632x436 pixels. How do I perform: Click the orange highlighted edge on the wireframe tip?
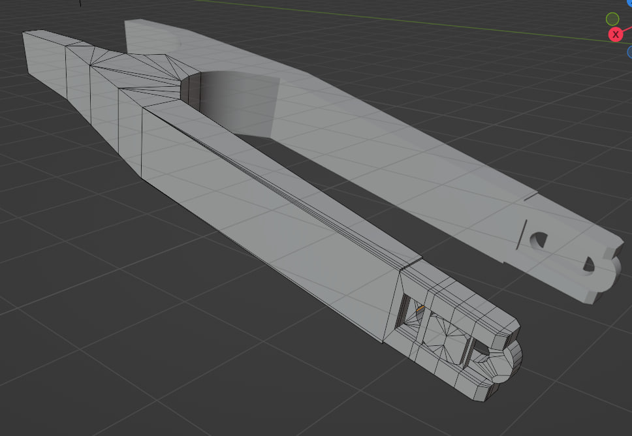[420, 309]
